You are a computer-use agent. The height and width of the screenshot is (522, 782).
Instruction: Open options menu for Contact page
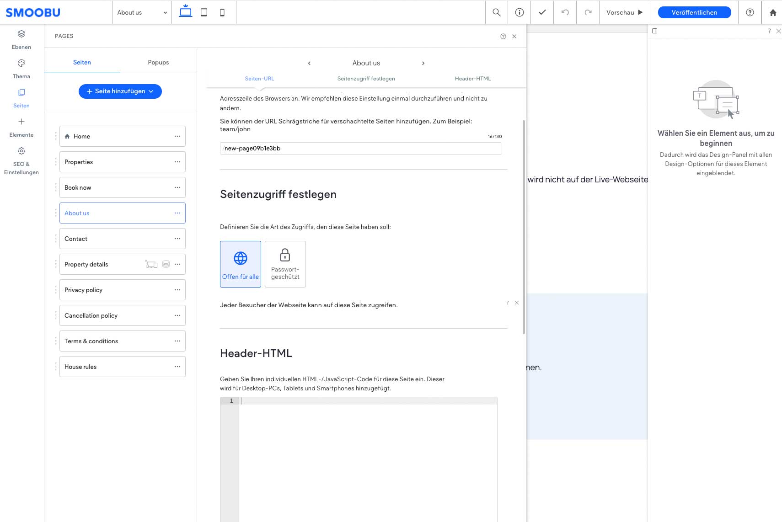click(x=177, y=239)
